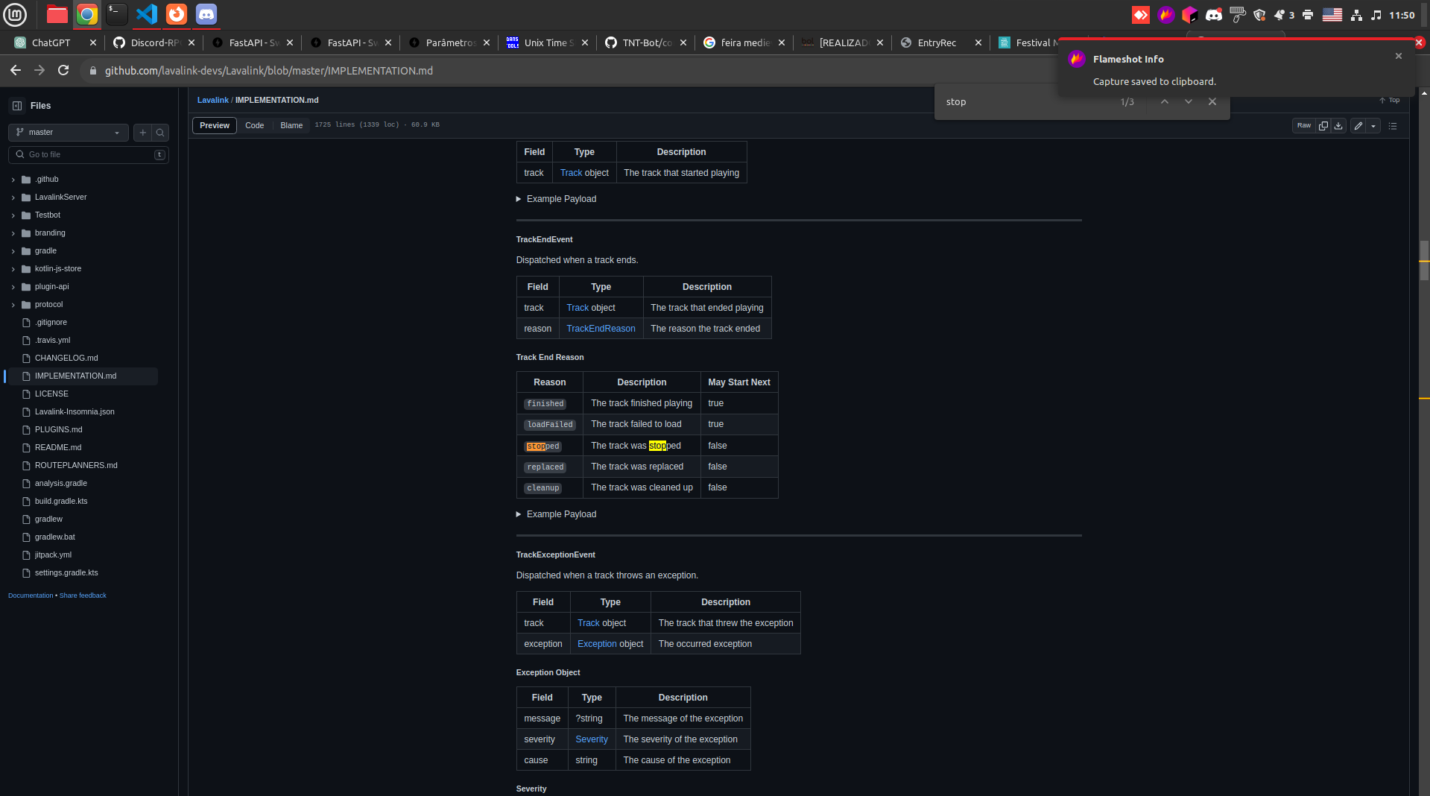Edit this file with the pencil icon
This screenshot has height=796, width=1430.
(1358, 126)
